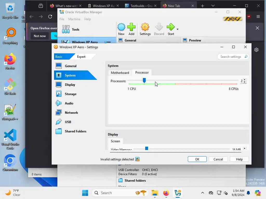Open Firefox hamburger application menu

[258, 16]
